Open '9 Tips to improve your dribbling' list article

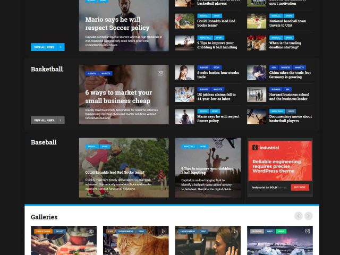coord(217,45)
